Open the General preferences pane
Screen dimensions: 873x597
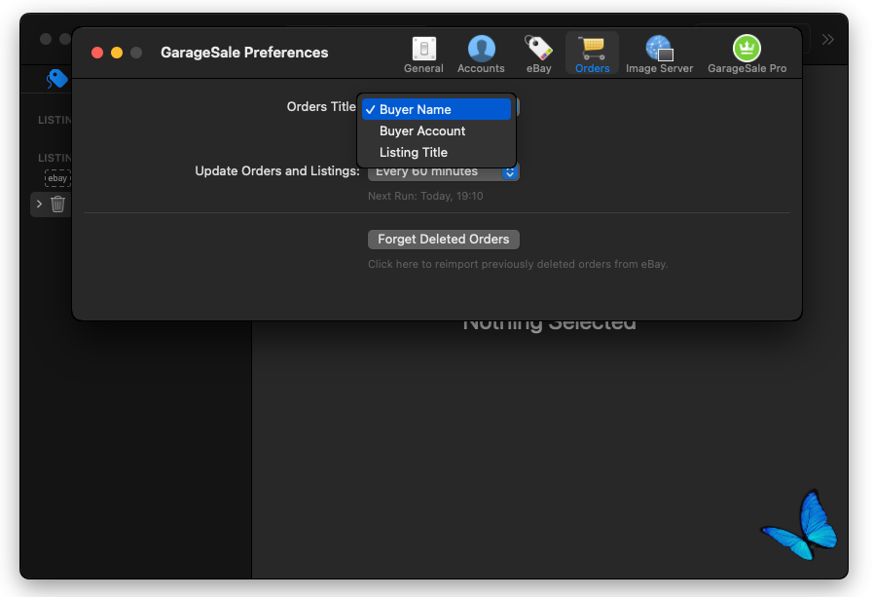[x=423, y=55]
